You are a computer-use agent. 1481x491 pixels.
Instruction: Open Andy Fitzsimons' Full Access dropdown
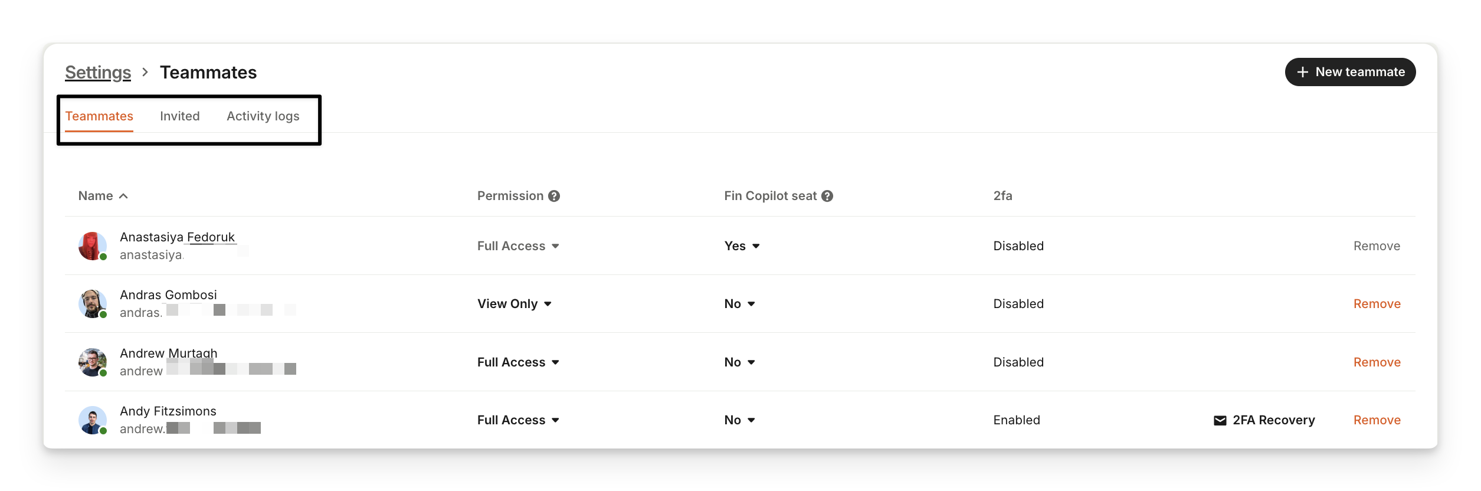click(518, 420)
